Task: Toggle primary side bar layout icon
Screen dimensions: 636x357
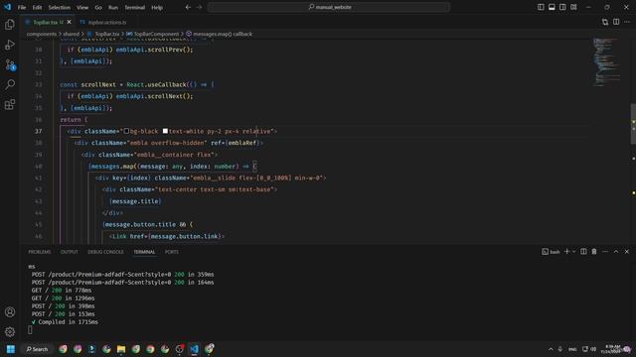Action: (541, 7)
